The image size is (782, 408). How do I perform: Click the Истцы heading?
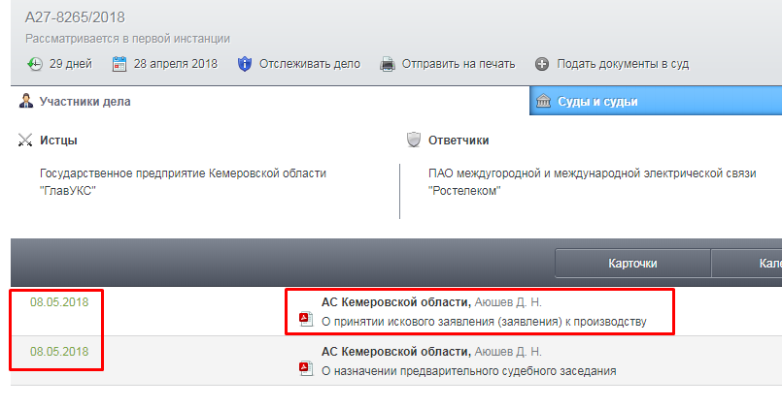click(58, 141)
